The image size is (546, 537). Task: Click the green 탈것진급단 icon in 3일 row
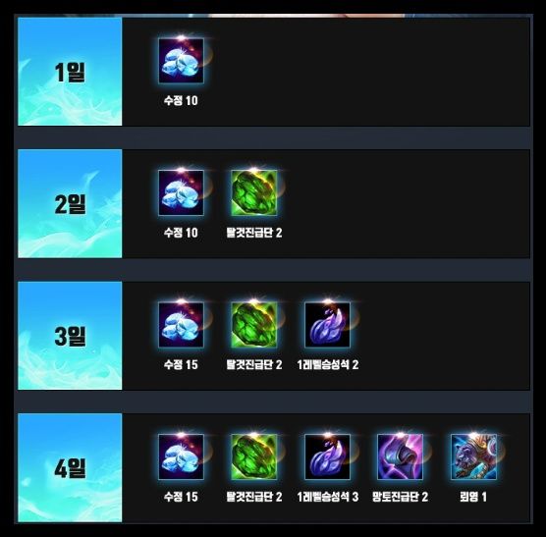tap(254, 325)
